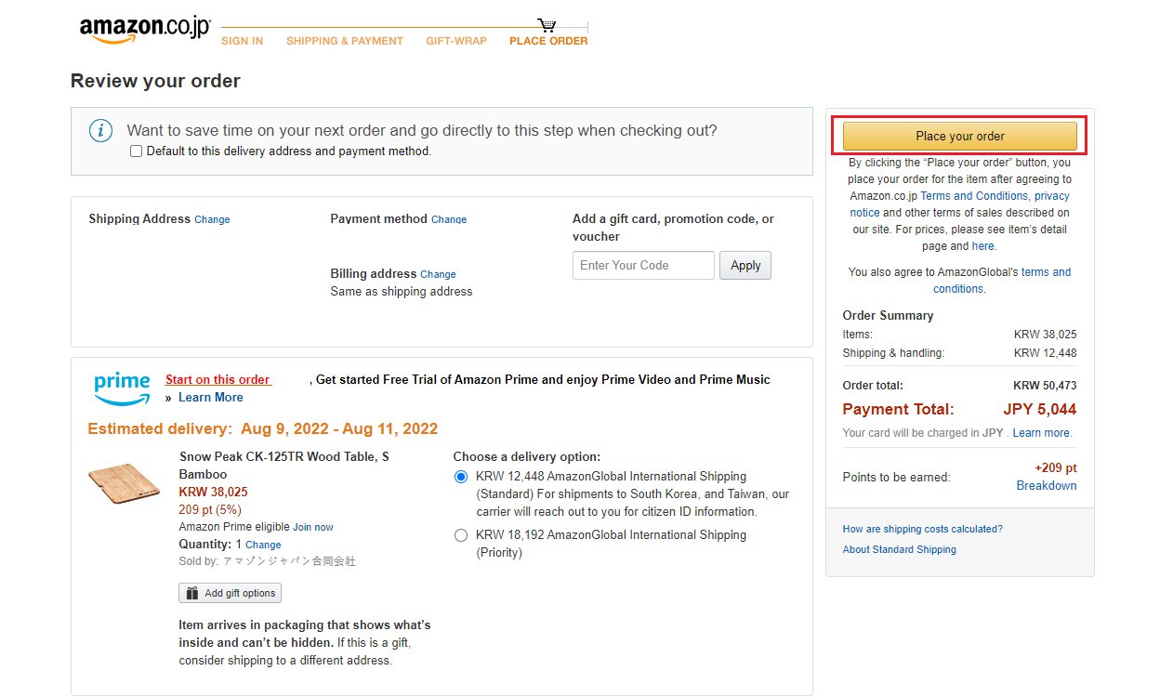Image resolution: width=1160 pixels, height=697 pixels.
Task: Click the Amazon.co.jp logo
Action: (145, 30)
